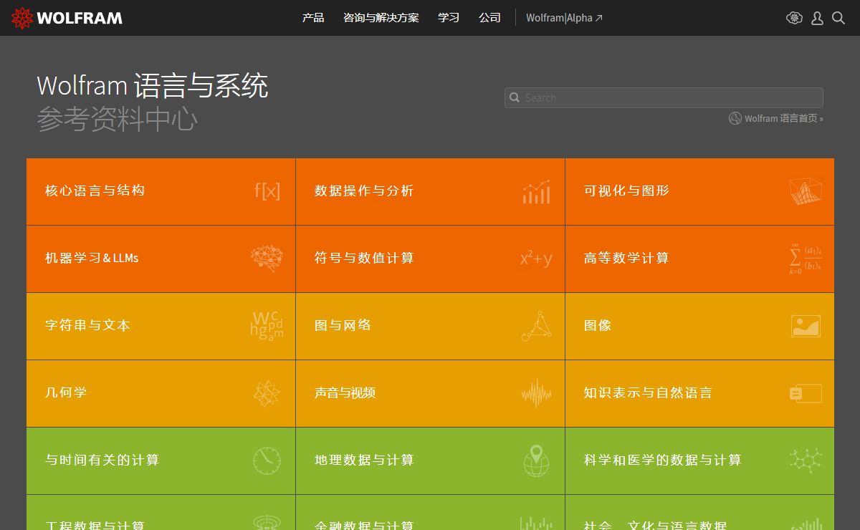The width and height of the screenshot is (860, 530).
Task: Open 高等数学计算 category
Action: click(699, 259)
